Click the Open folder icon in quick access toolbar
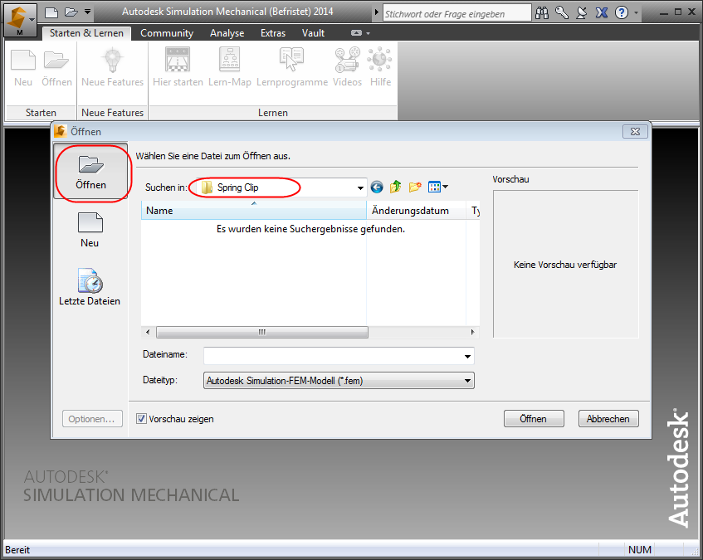Image resolution: width=703 pixels, height=560 pixels. pyautogui.click(x=71, y=12)
